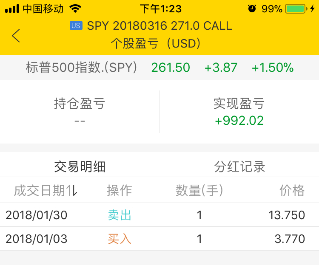Tap the 操作 column header
The image size is (319, 265).
tap(120, 191)
